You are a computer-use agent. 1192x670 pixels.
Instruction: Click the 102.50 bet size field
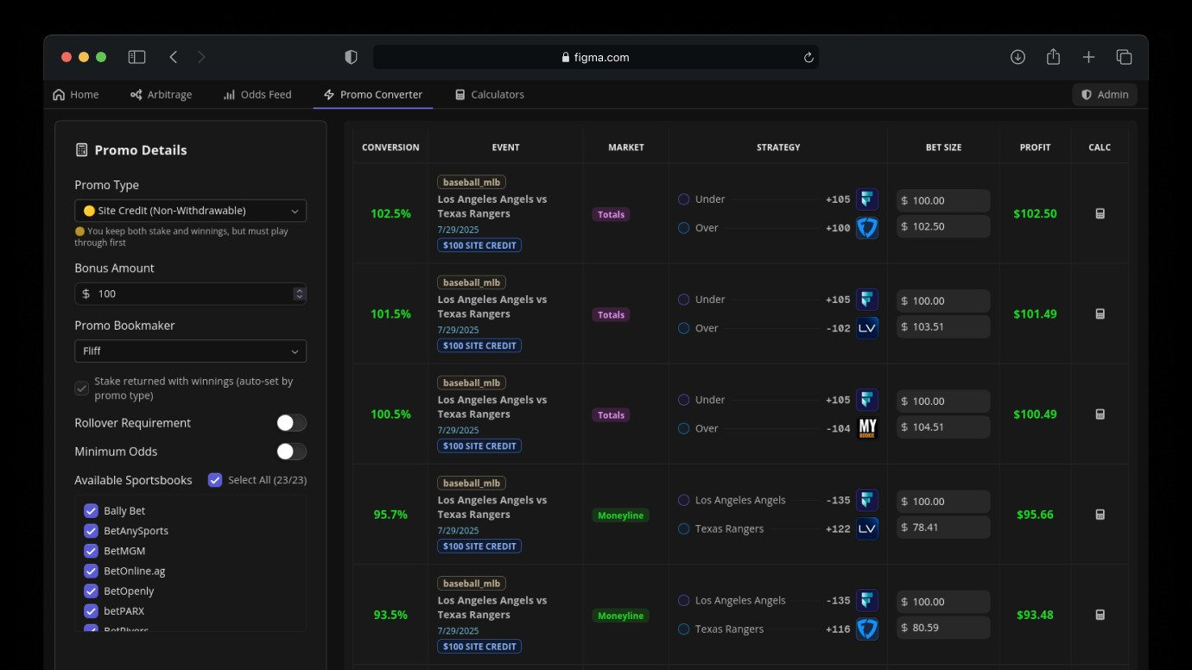pos(943,227)
